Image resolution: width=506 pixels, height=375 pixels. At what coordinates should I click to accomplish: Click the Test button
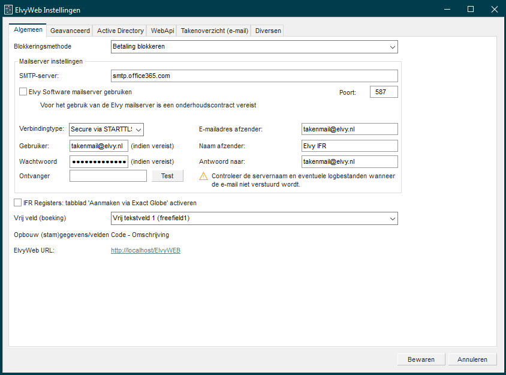click(x=167, y=176)
